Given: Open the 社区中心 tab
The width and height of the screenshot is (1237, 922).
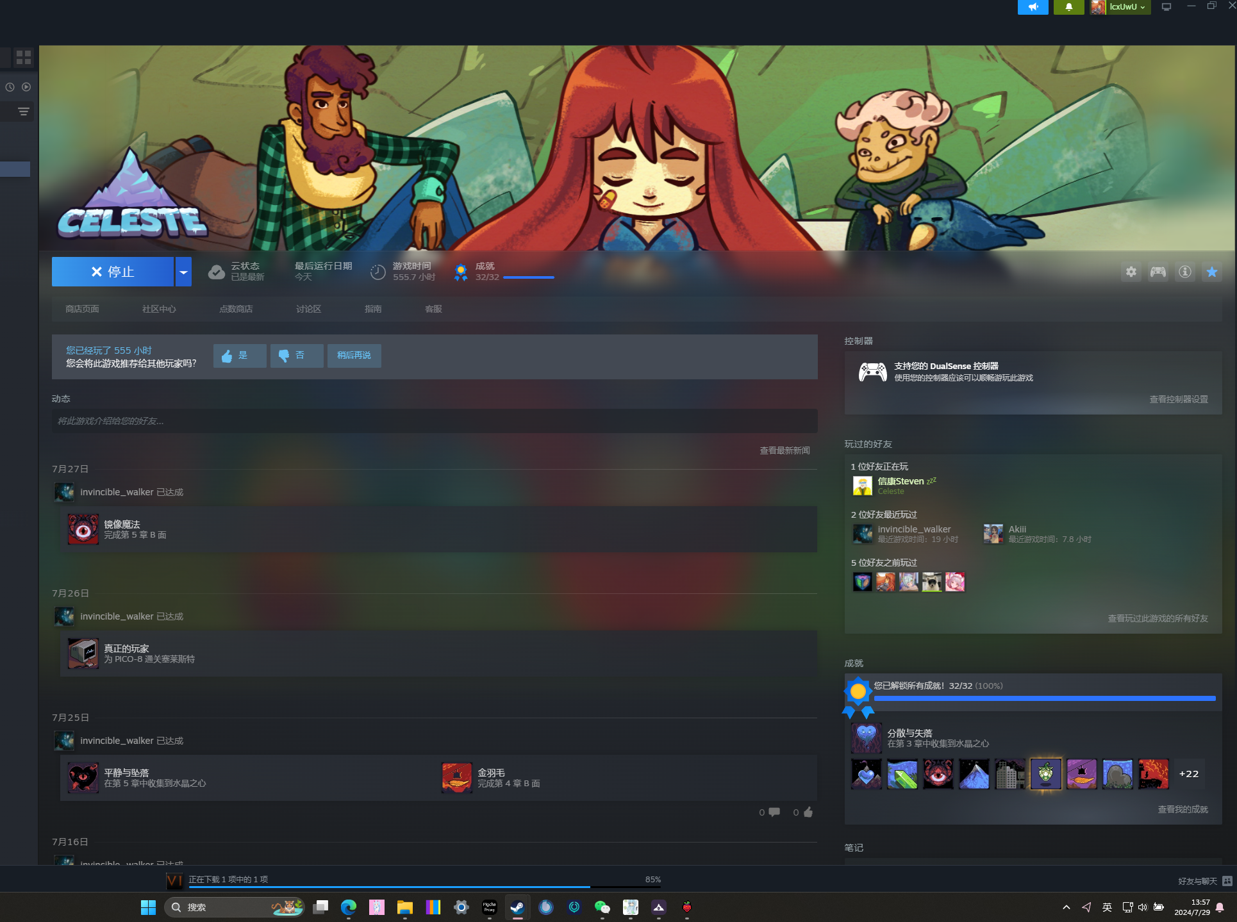Looking at the screenshot, I should click(x=159, y=309).
